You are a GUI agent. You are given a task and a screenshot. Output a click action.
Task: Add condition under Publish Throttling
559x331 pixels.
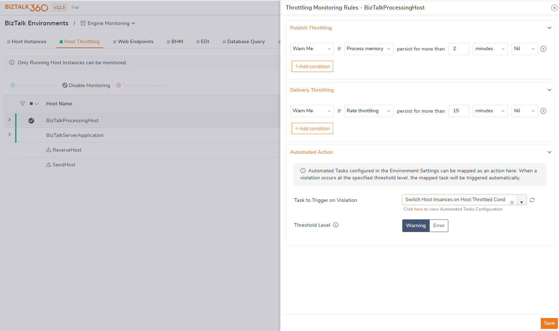(312, 66)
